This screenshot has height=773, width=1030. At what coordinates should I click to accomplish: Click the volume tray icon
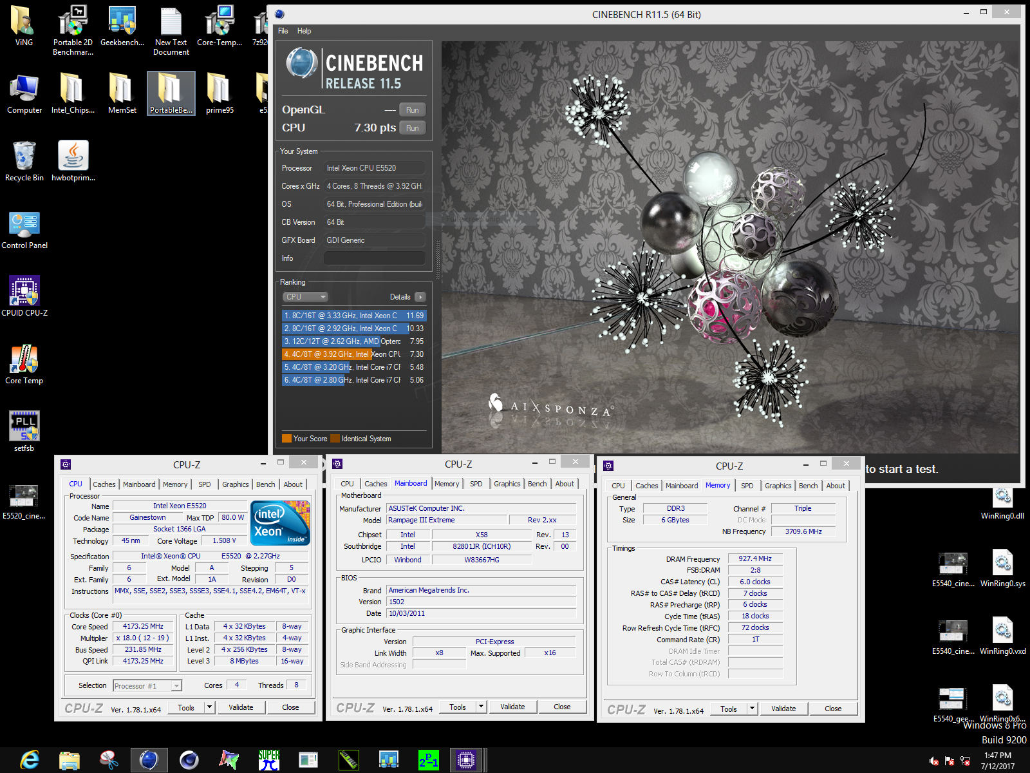pyautogui.click(x=934, y=761)
